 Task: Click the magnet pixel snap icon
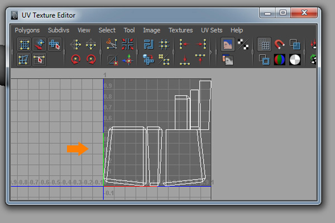[x=280, y=44]
